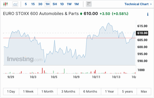Click the 605.00 axis value
154x98 pixels.
142,40
